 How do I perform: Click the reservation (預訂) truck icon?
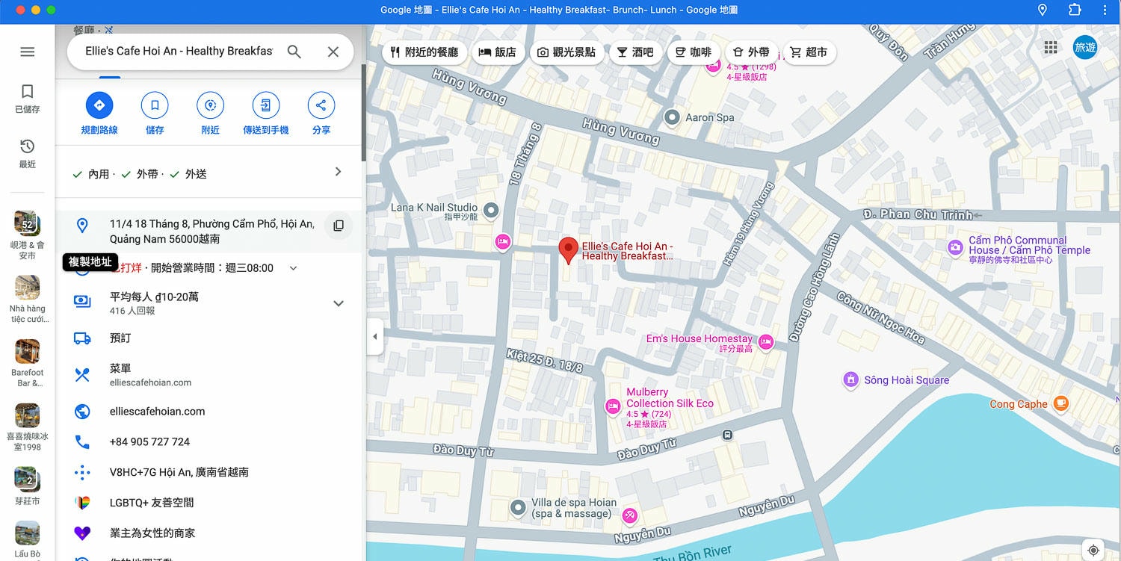(x=82, y=338)
